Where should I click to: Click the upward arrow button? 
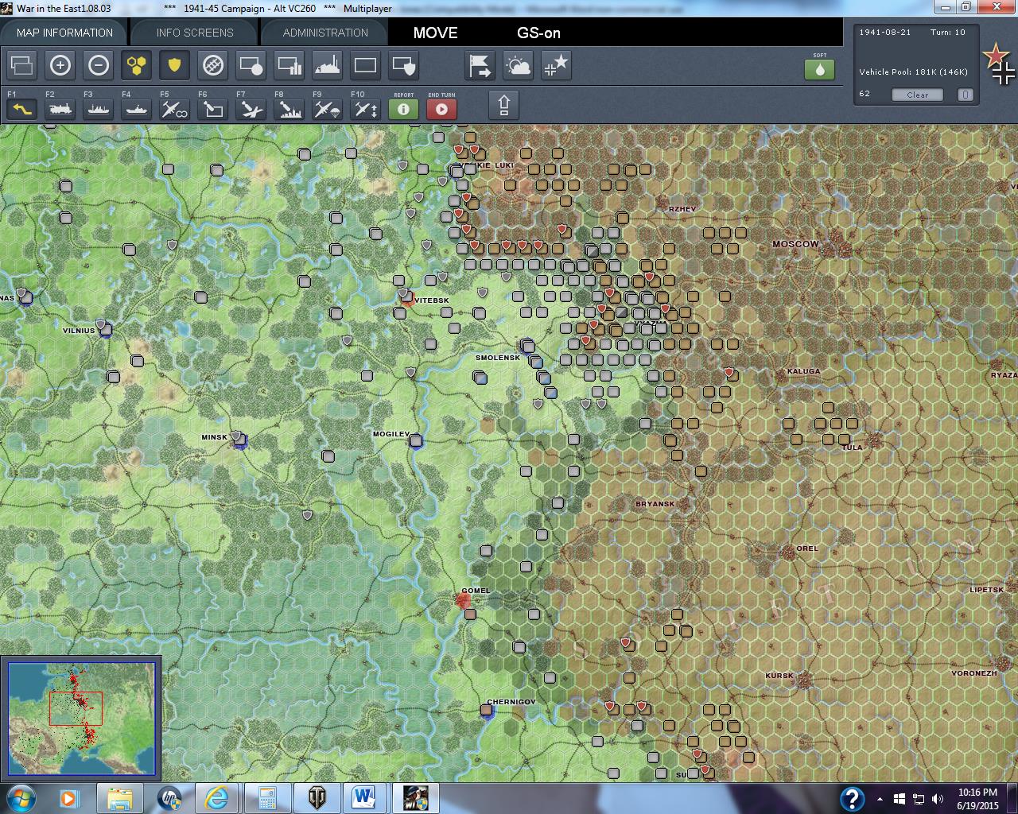pyautogui.click(x=503, y=105)
